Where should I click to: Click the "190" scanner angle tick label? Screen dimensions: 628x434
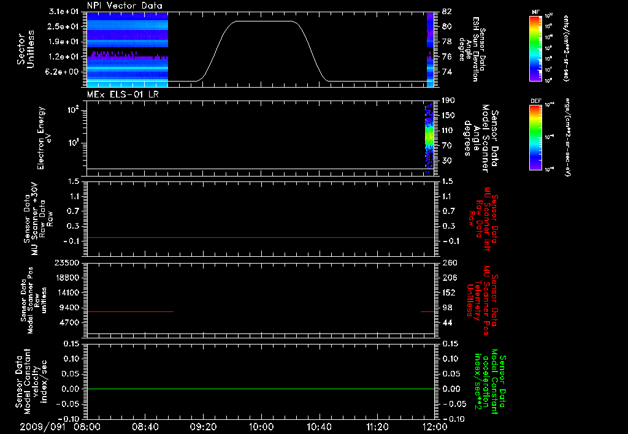[x=448, y=101]
